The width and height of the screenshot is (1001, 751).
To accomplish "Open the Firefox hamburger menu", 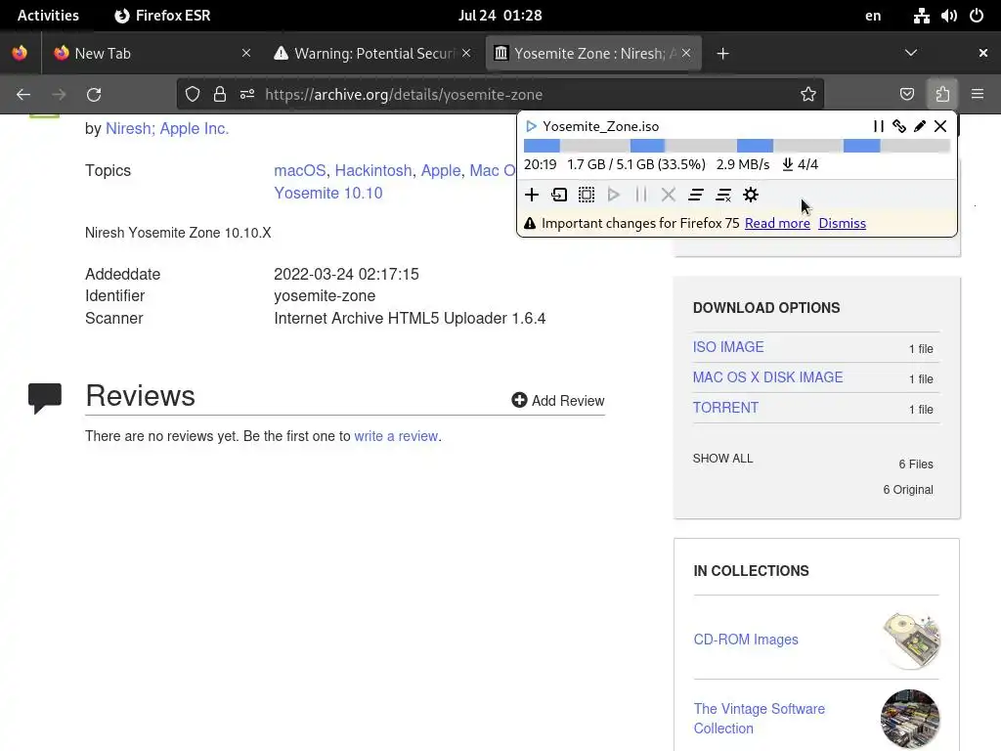I will pos(978,95).
